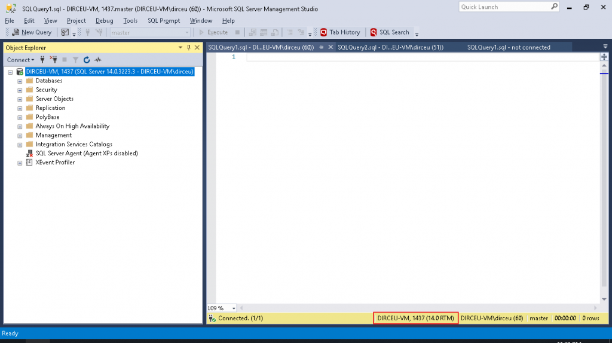Viewport: 612px width, 343px height.
Task: Expand the Databases folder
Action: (x=20, y=81)
